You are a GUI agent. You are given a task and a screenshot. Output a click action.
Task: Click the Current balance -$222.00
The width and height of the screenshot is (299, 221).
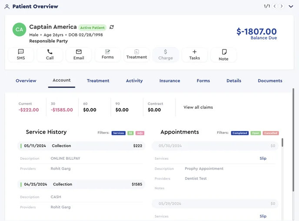29,110
